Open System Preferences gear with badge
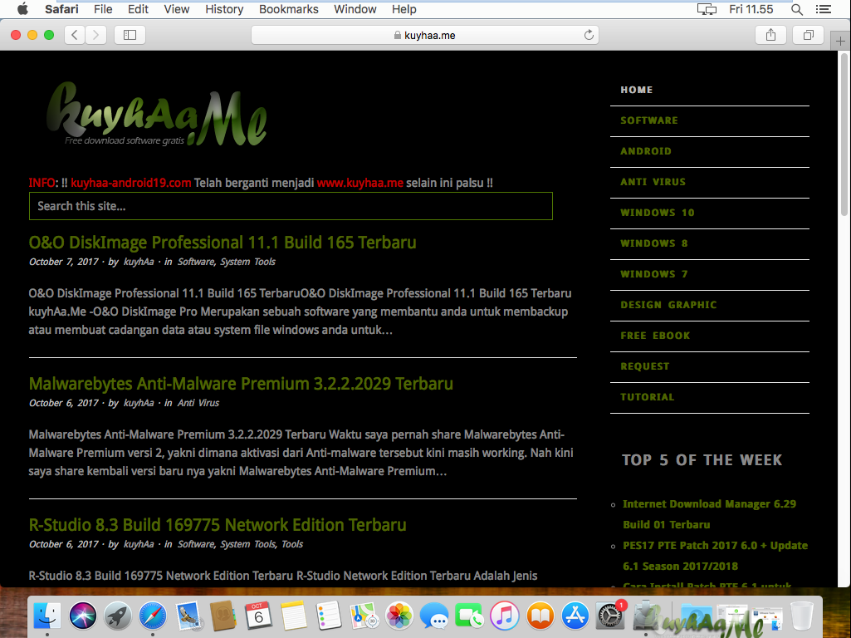 (x=610, y=616)
